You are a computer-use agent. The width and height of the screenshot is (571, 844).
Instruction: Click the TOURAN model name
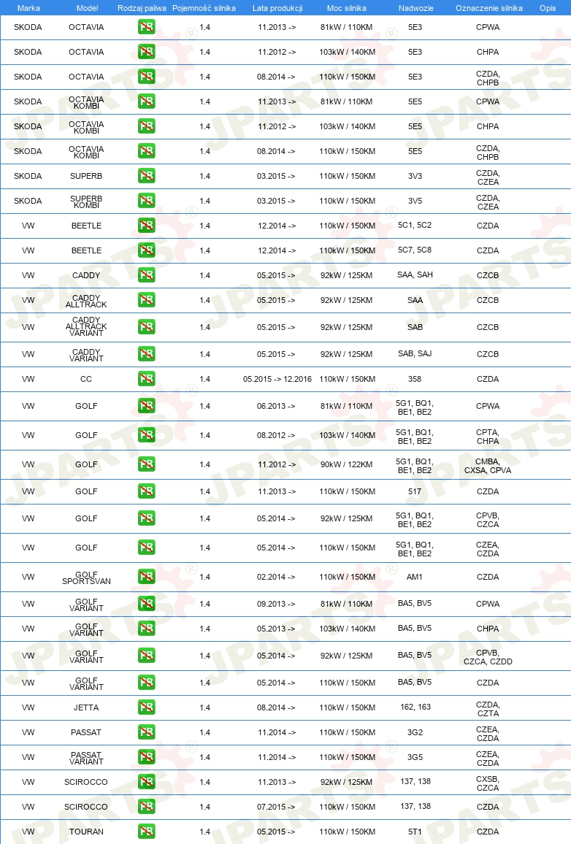86,832
